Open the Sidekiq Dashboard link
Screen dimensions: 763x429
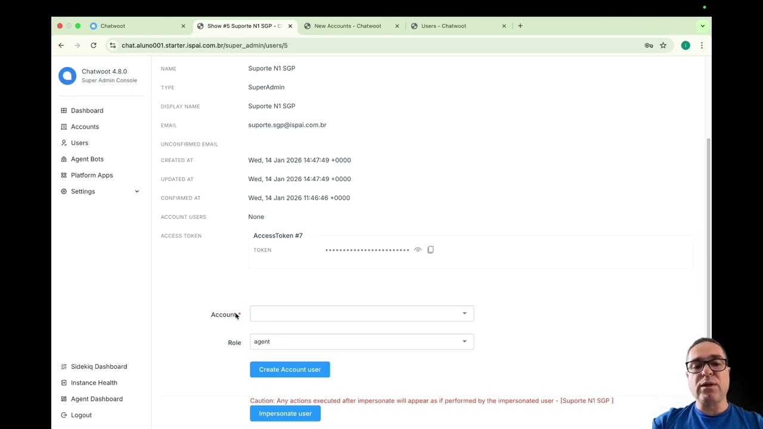point(99,366)
